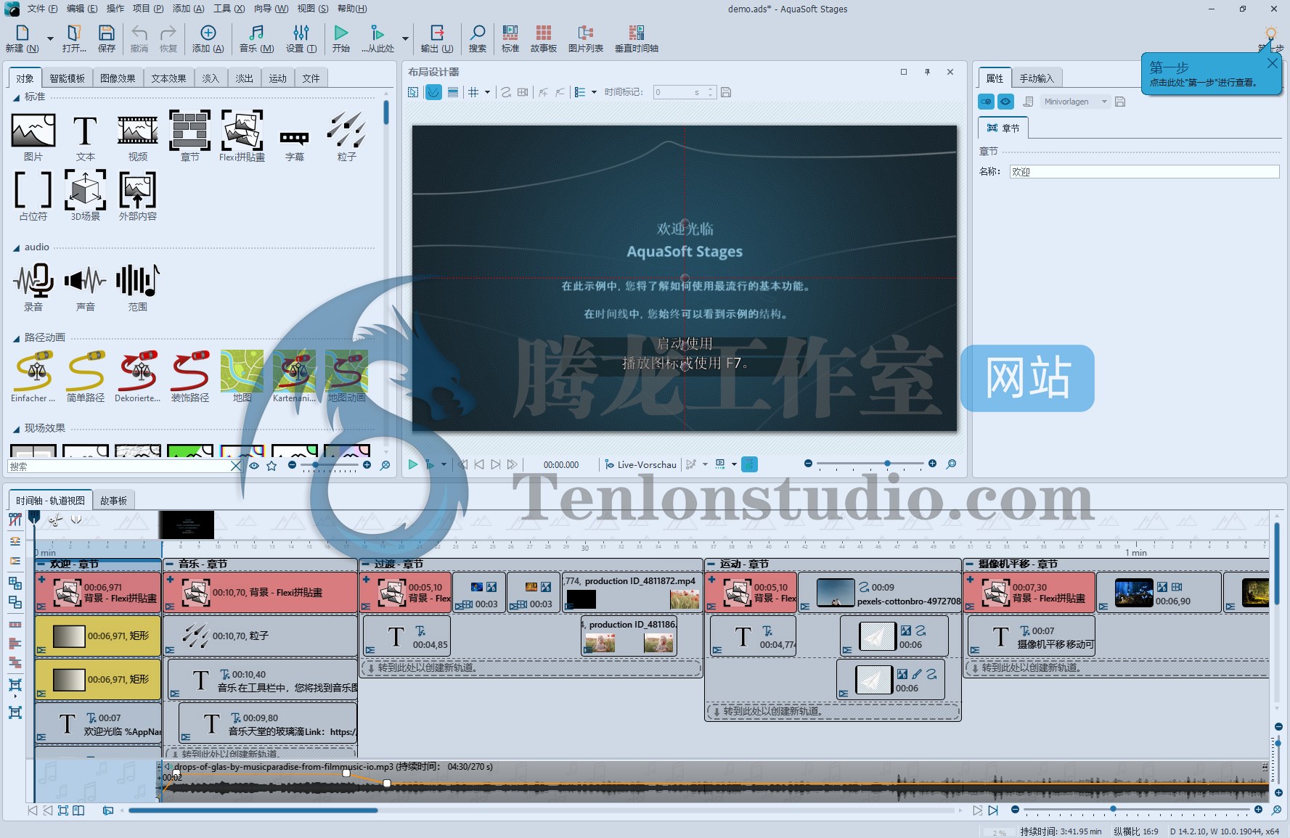Switch to the 手动输入 tab

(x=1036, y=78)
